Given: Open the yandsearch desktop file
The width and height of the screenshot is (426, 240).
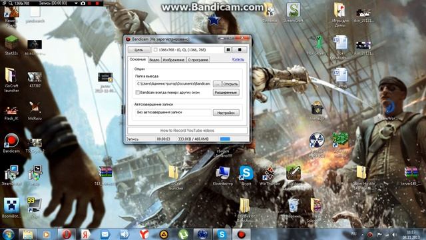Looking at the screenshot, I should (x=35, y=14).
